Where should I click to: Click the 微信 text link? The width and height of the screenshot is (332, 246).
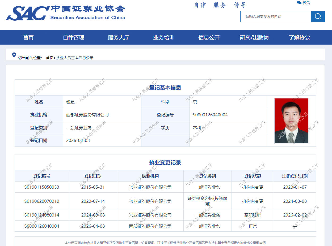tap(306, 3)
